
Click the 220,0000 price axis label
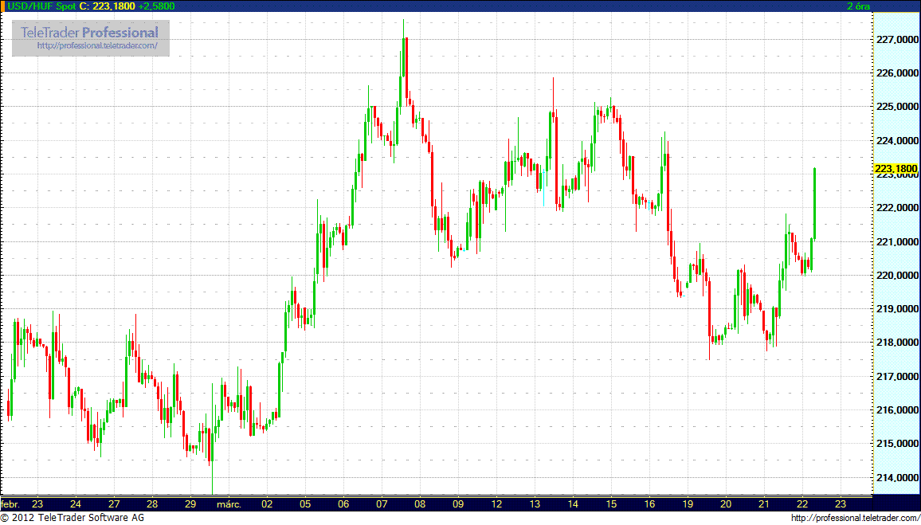click(896, 276)
